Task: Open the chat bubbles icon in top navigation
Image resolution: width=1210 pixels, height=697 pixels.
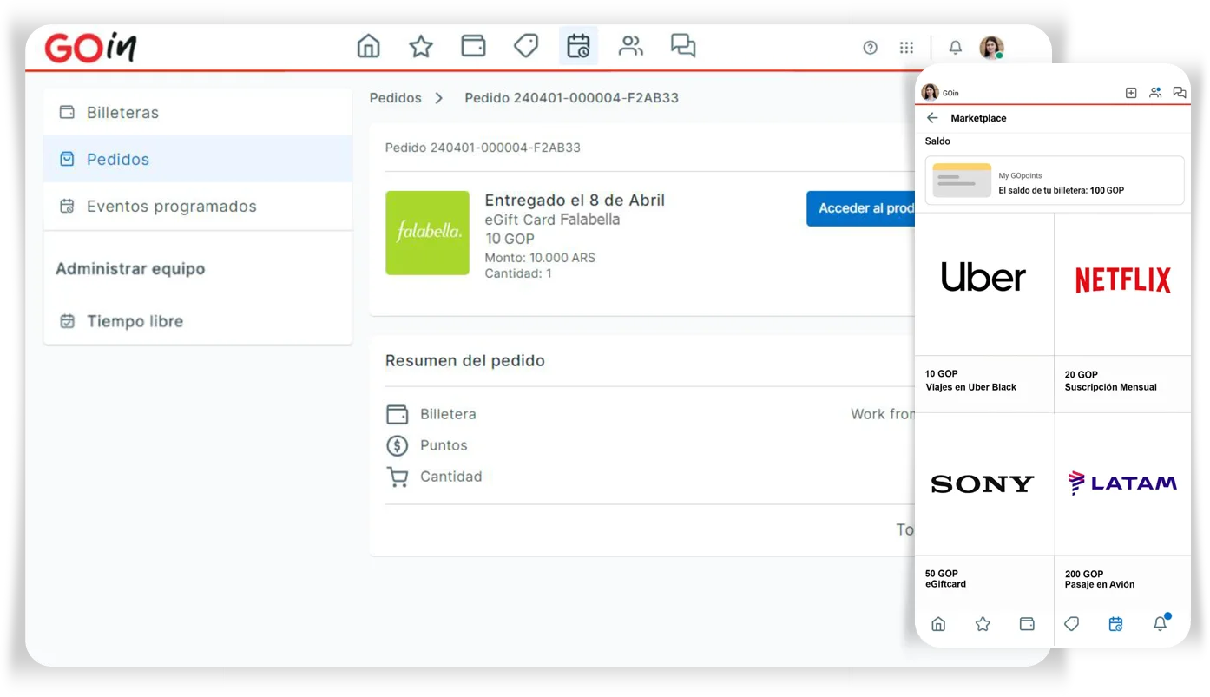Action: tap(683, 46)
